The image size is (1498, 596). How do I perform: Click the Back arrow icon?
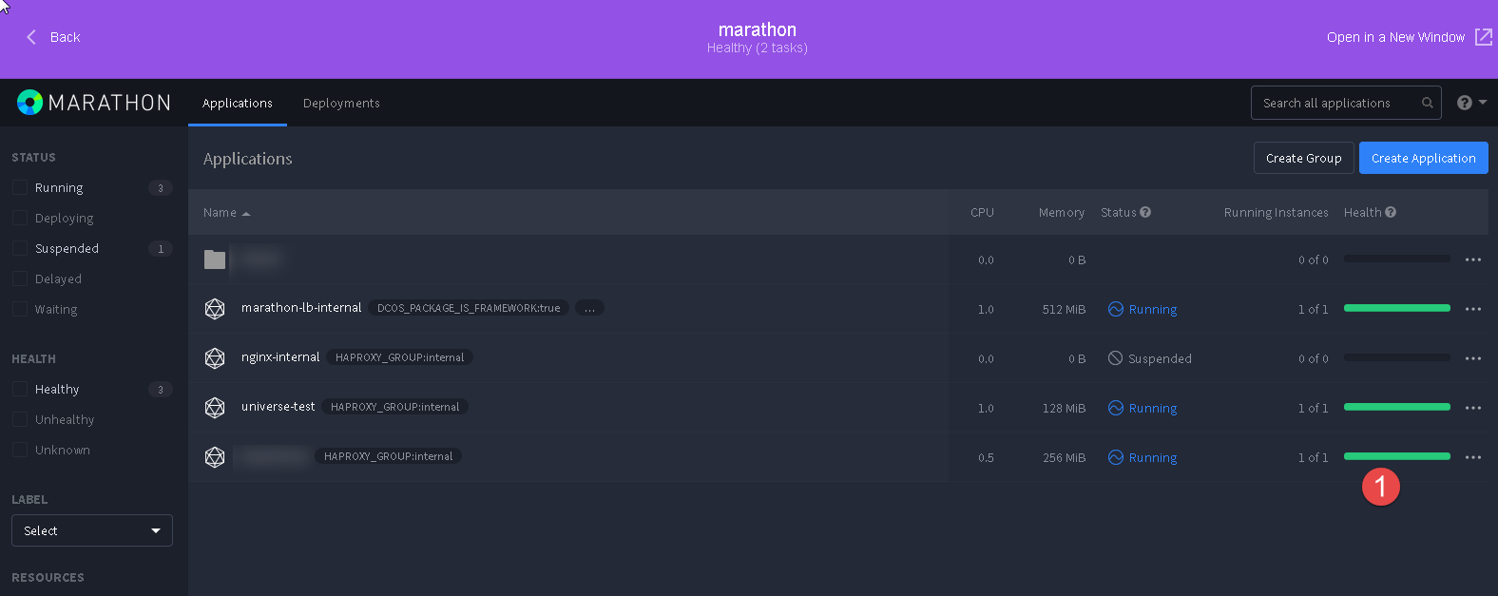(31, 37)
